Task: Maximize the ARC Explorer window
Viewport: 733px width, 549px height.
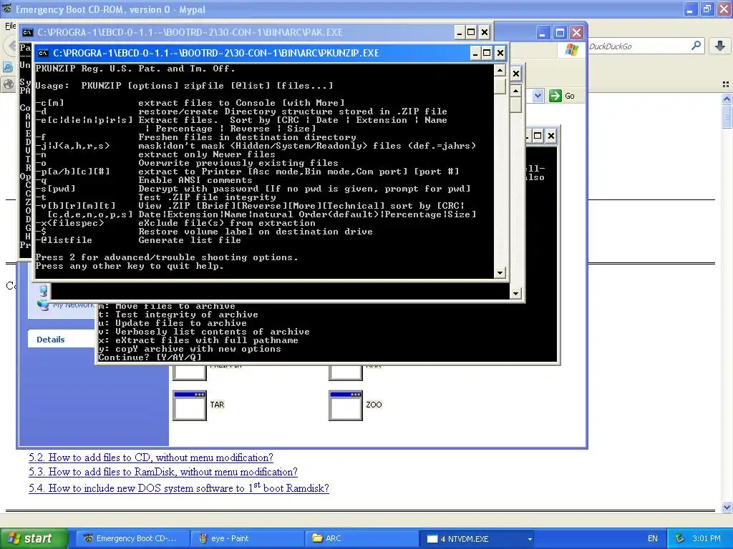Action: pyautogui.click(x=560, y=33)
